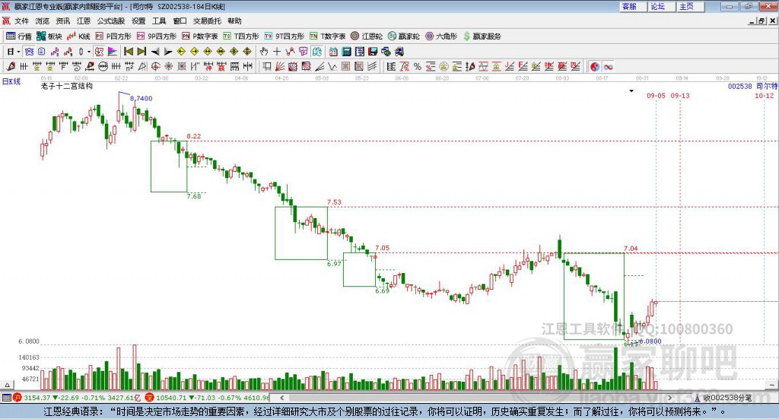This screenshot has width=779, height=419.
Task: Move the chart right with the black right arrow
Action: click(x=168, y=51)
